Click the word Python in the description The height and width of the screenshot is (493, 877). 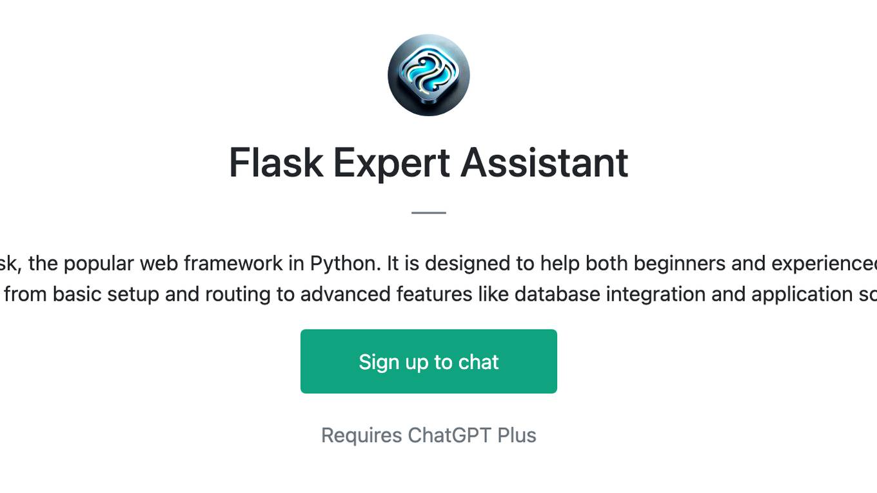tap(341, 263)
